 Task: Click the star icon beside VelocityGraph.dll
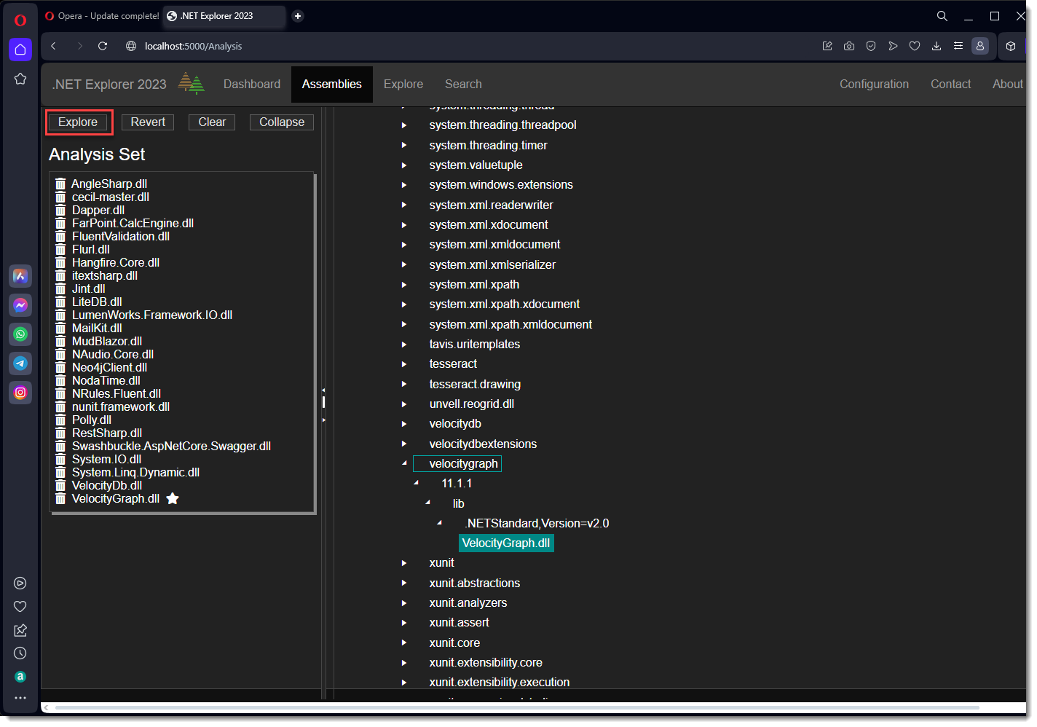click(173, 498)
